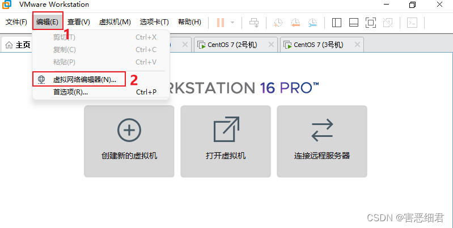Image resolution: width=453 pixels, height=228 pixels.
Task: Open the 虚拟机(M) menu
Action: (115, 22)
